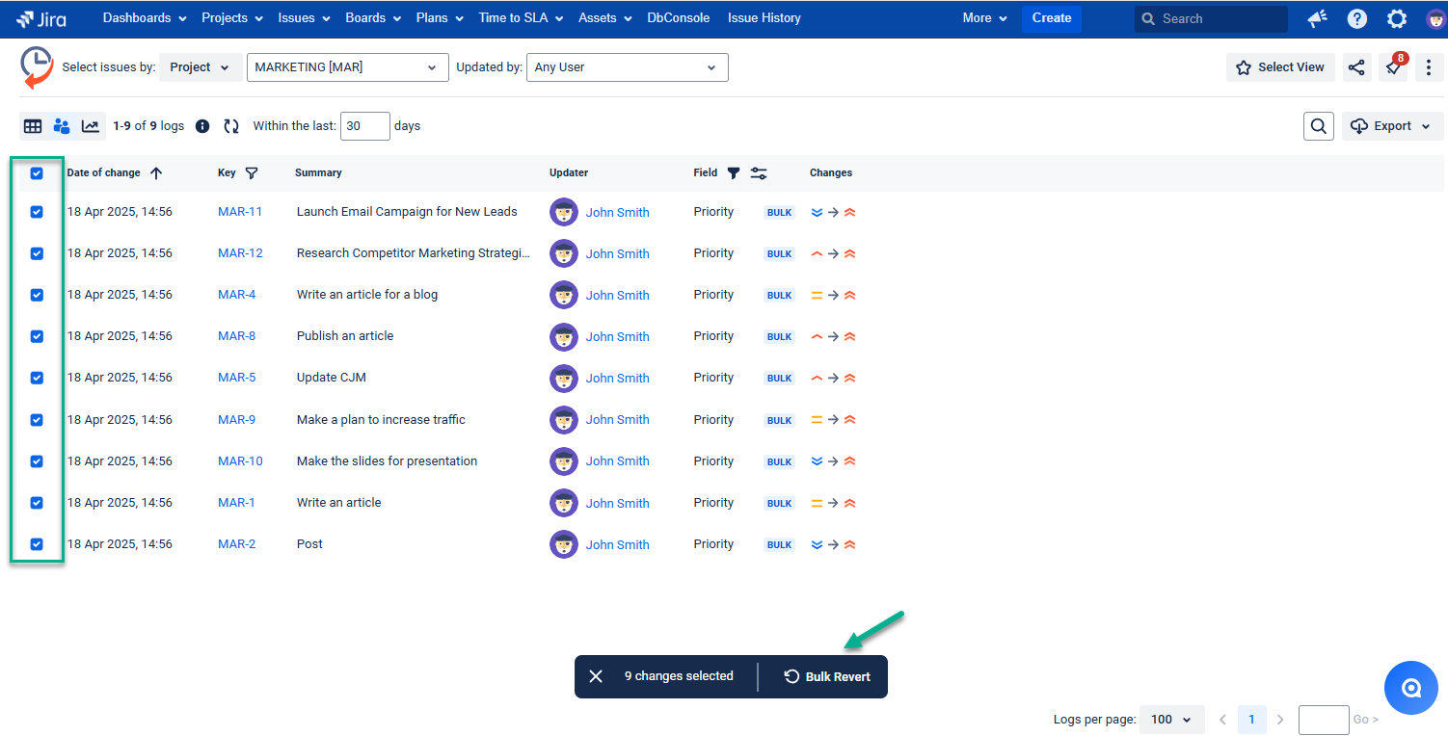The height and width of the screenshot is (736, 1448).
Task: Open the three-dot more options menu
Action: tap(1429, 67)
